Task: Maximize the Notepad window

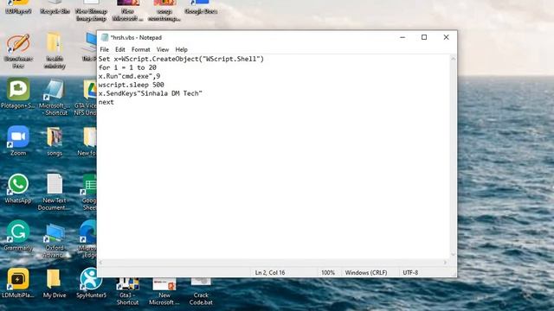Action: click(424, 37)
